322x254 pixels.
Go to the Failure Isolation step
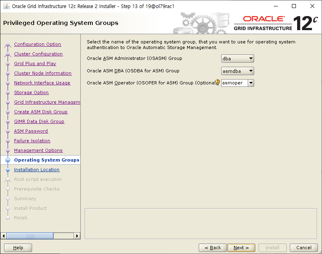32,141
